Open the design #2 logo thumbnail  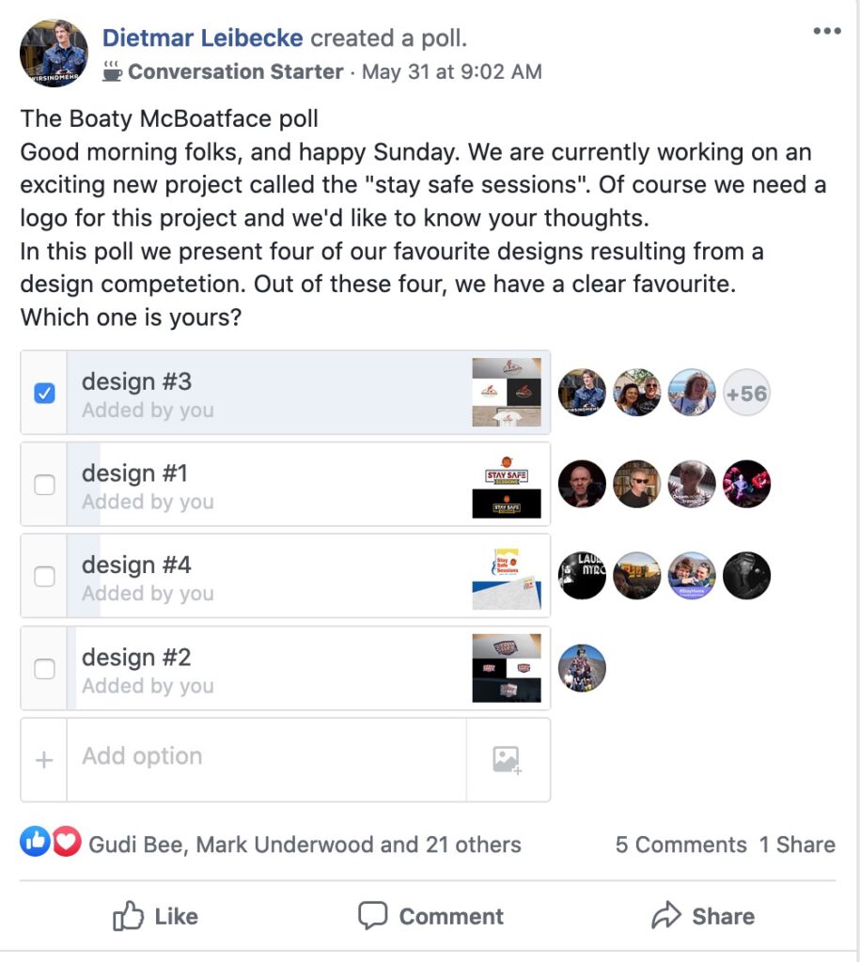coord(507,668)
